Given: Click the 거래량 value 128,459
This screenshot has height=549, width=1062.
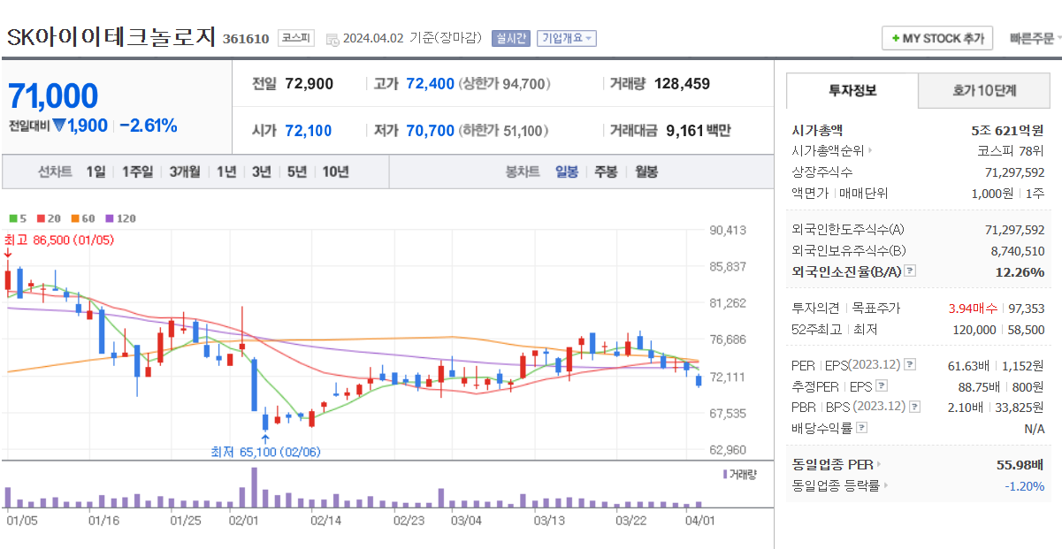Looking at the screenshot, I should (683, 84).
